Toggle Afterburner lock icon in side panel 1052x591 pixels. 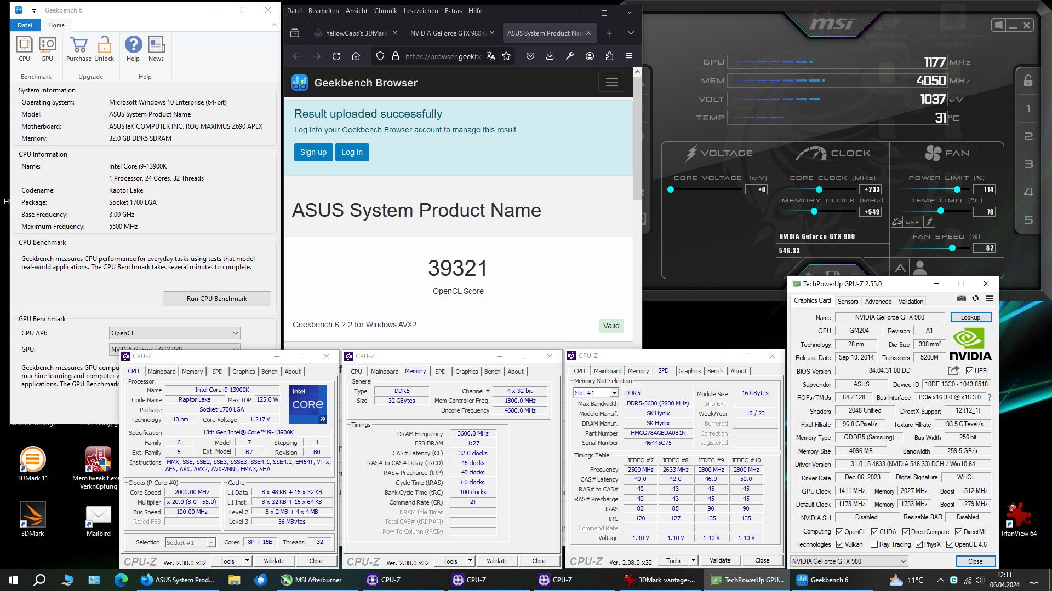pos(1028,81)
